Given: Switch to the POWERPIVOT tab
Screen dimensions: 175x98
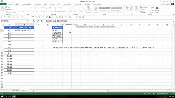Looking at the screenshot, I should click(78, 4).
